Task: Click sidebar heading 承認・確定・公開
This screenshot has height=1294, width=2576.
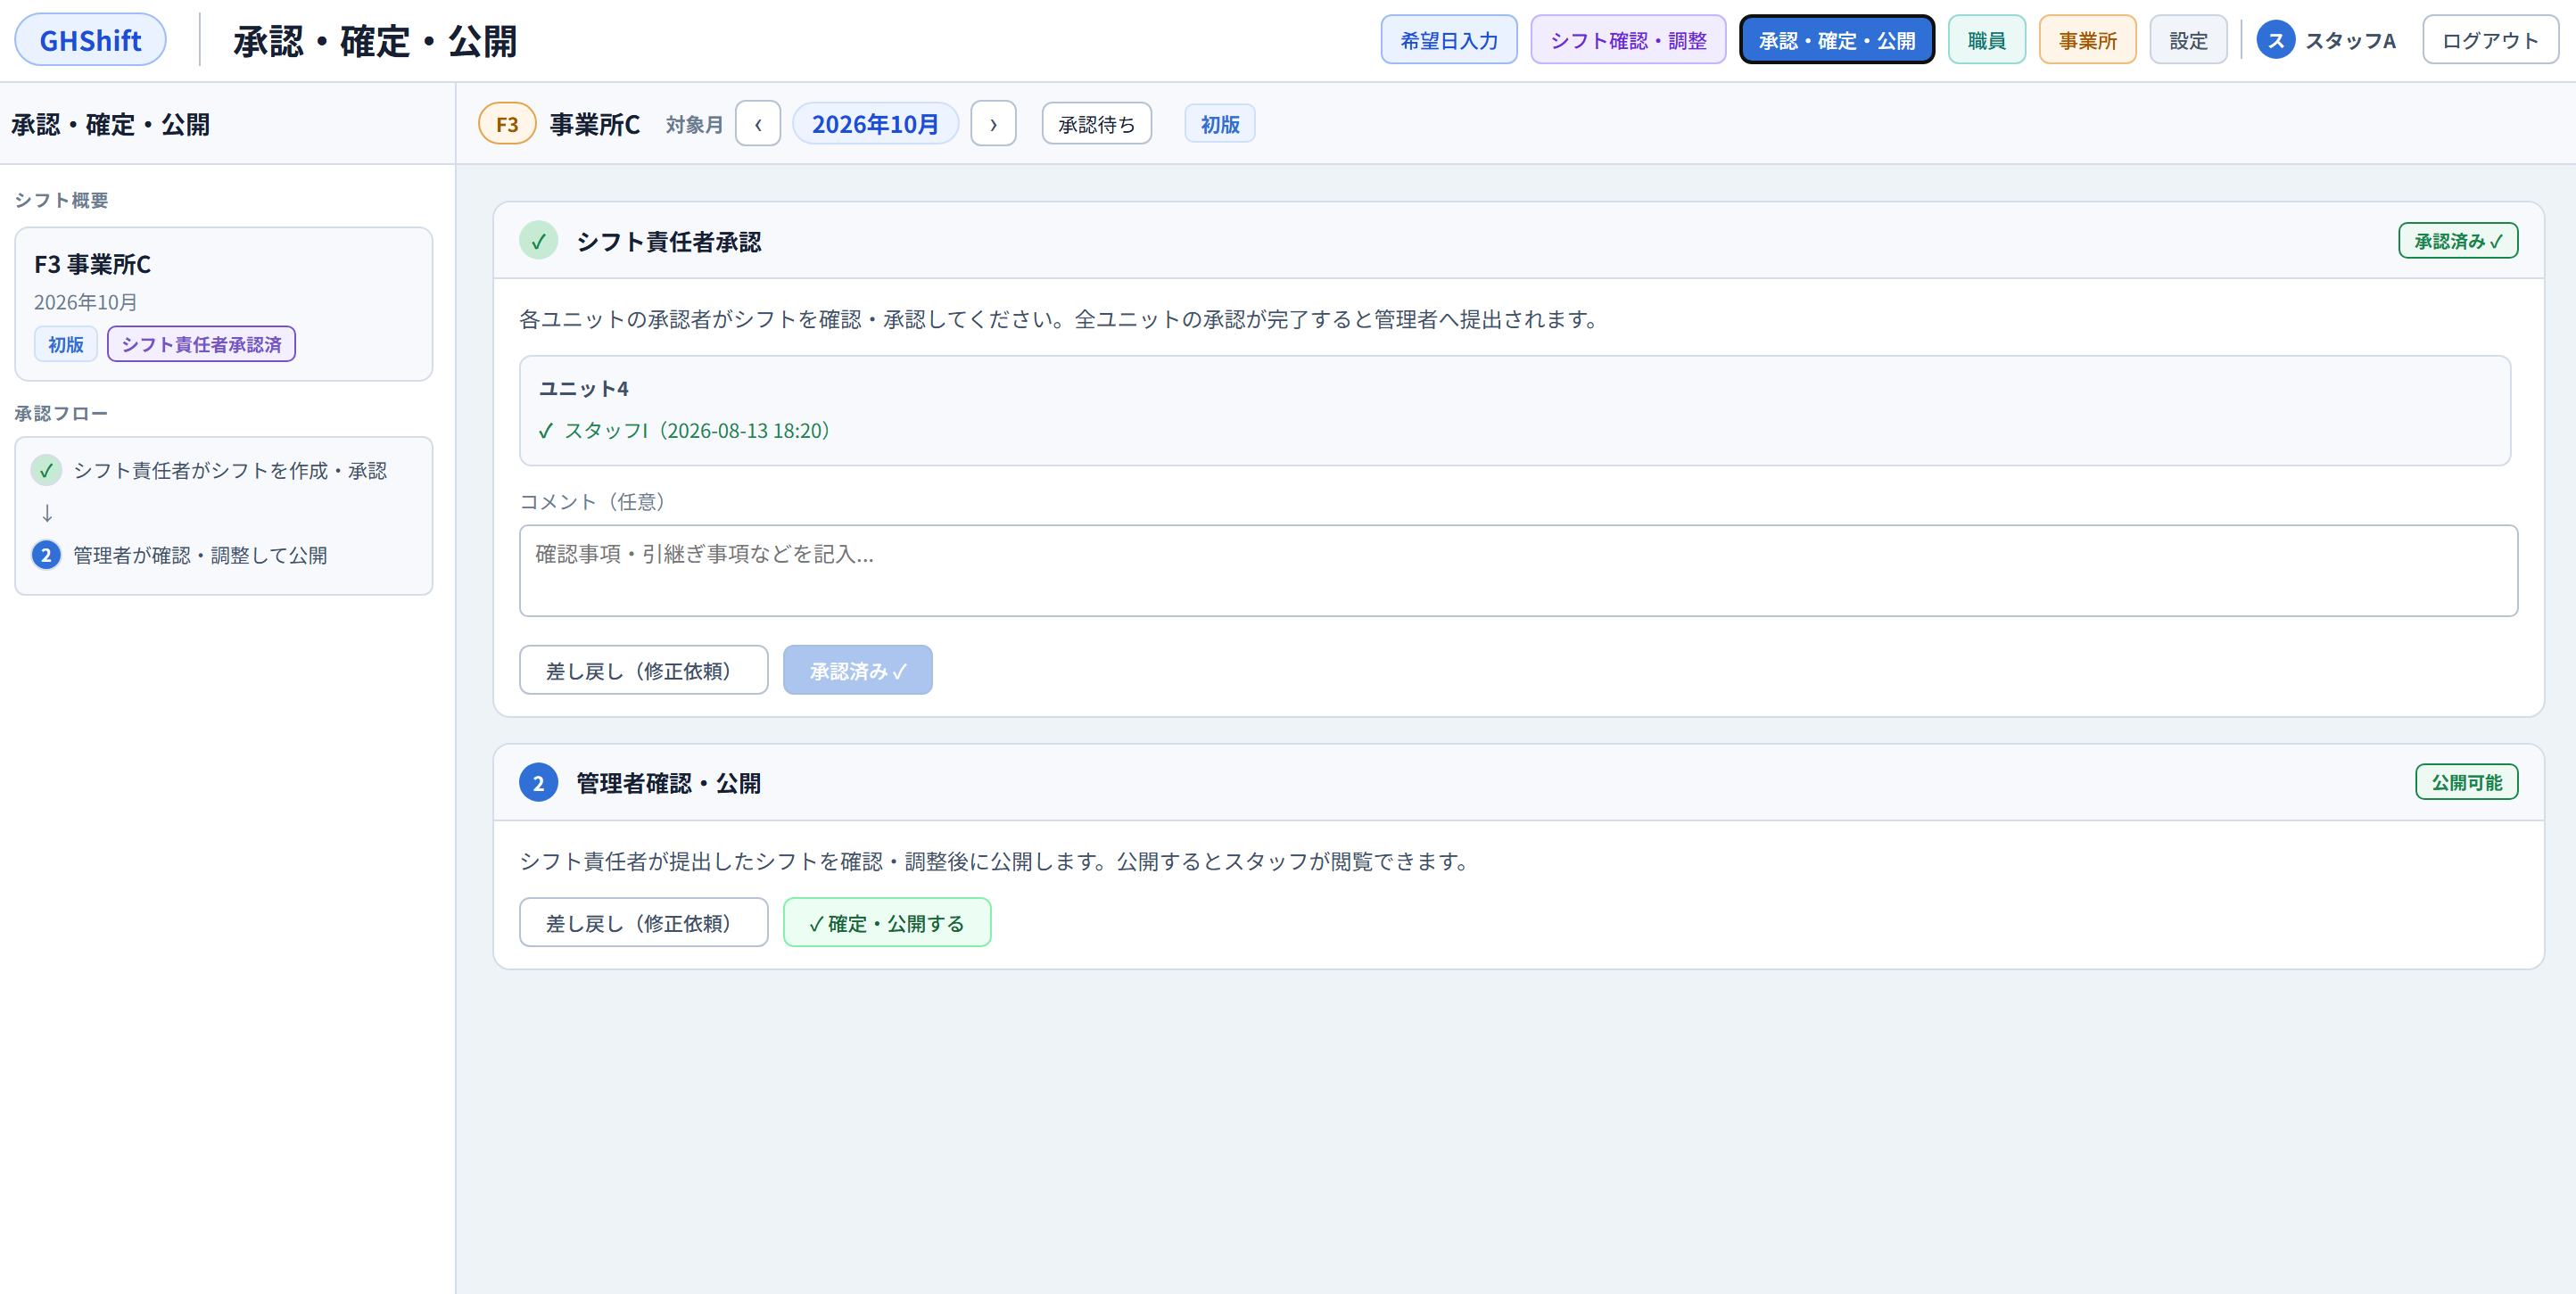Action: [110, 124]
